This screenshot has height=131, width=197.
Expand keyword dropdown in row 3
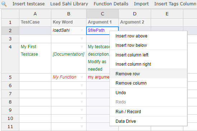point(82,39)
